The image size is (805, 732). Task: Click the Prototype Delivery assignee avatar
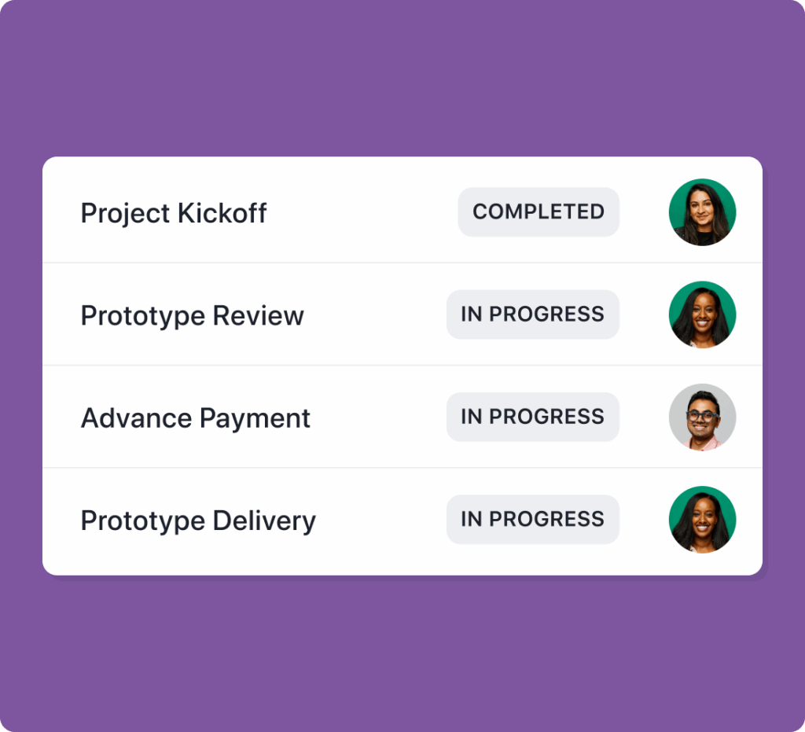702,519
